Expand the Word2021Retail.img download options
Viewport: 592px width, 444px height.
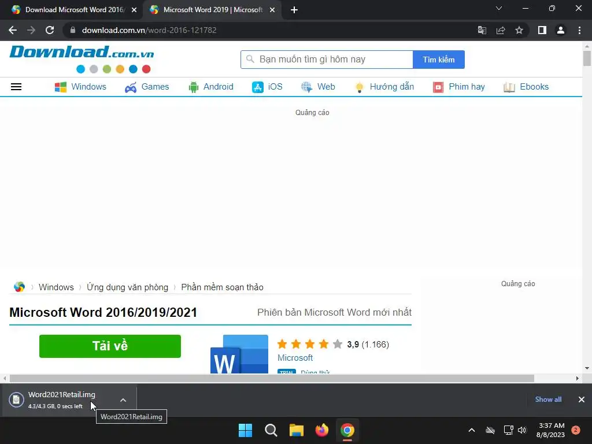pos(123,400)
